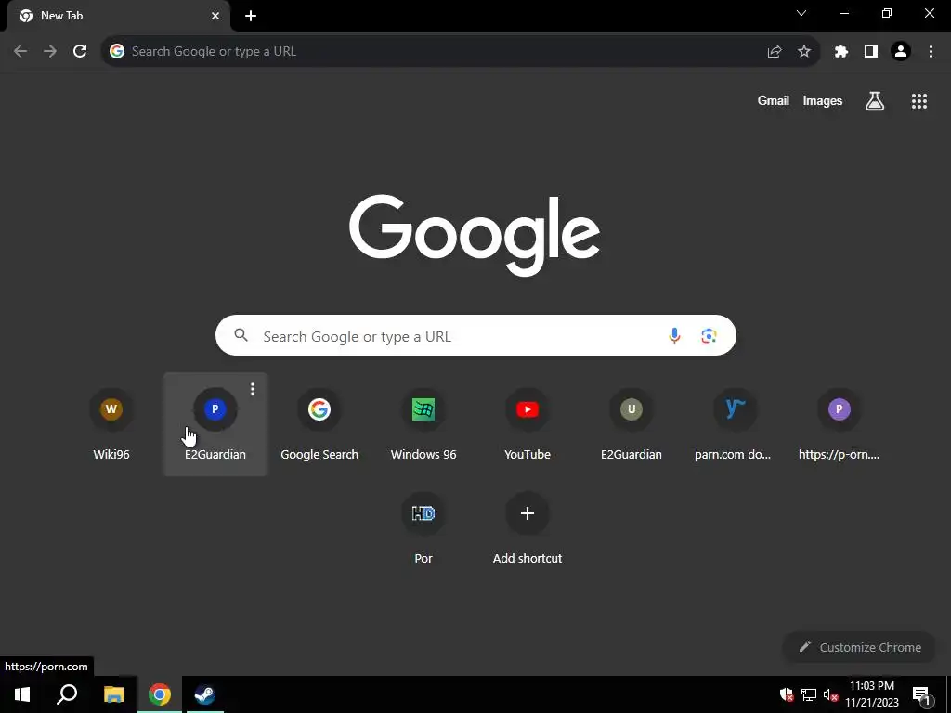Open the Chrome profile avatar
951x713 pixels.
(901, 52)
